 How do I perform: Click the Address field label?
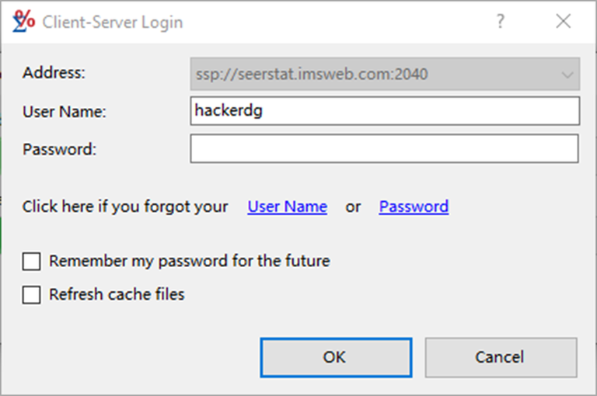click(x=54, y=74)
